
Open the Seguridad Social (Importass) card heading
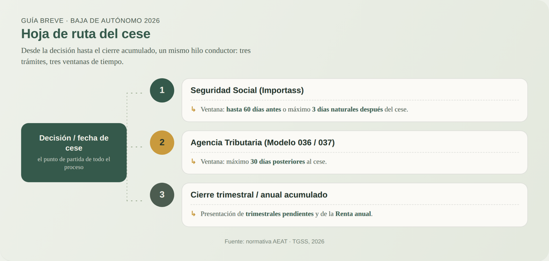click(x=247, y=90)
